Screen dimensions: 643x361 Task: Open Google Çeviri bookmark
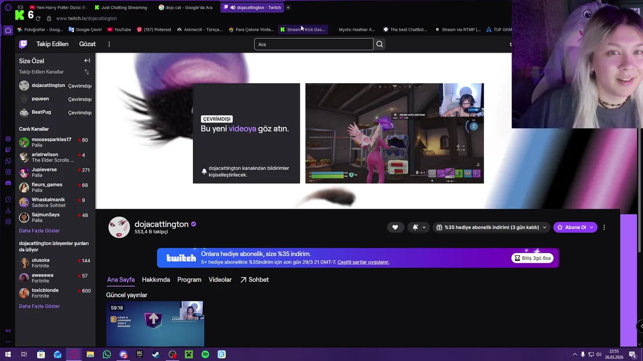[85, 30]
